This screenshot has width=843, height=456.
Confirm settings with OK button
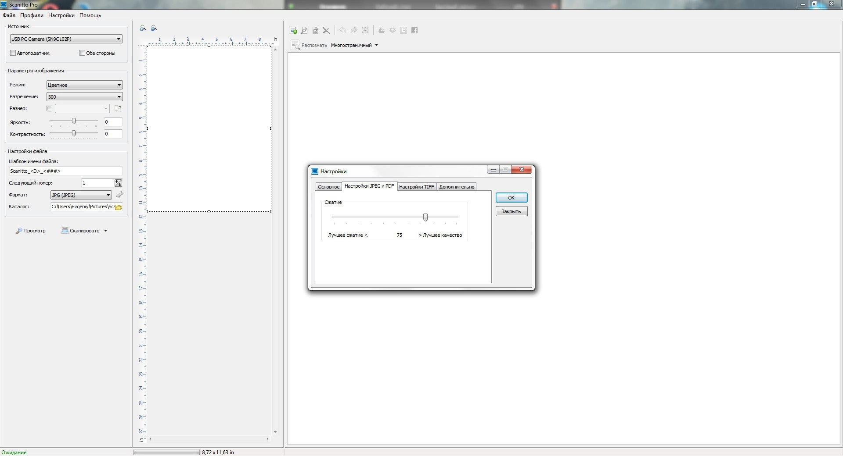click(512, 198)
